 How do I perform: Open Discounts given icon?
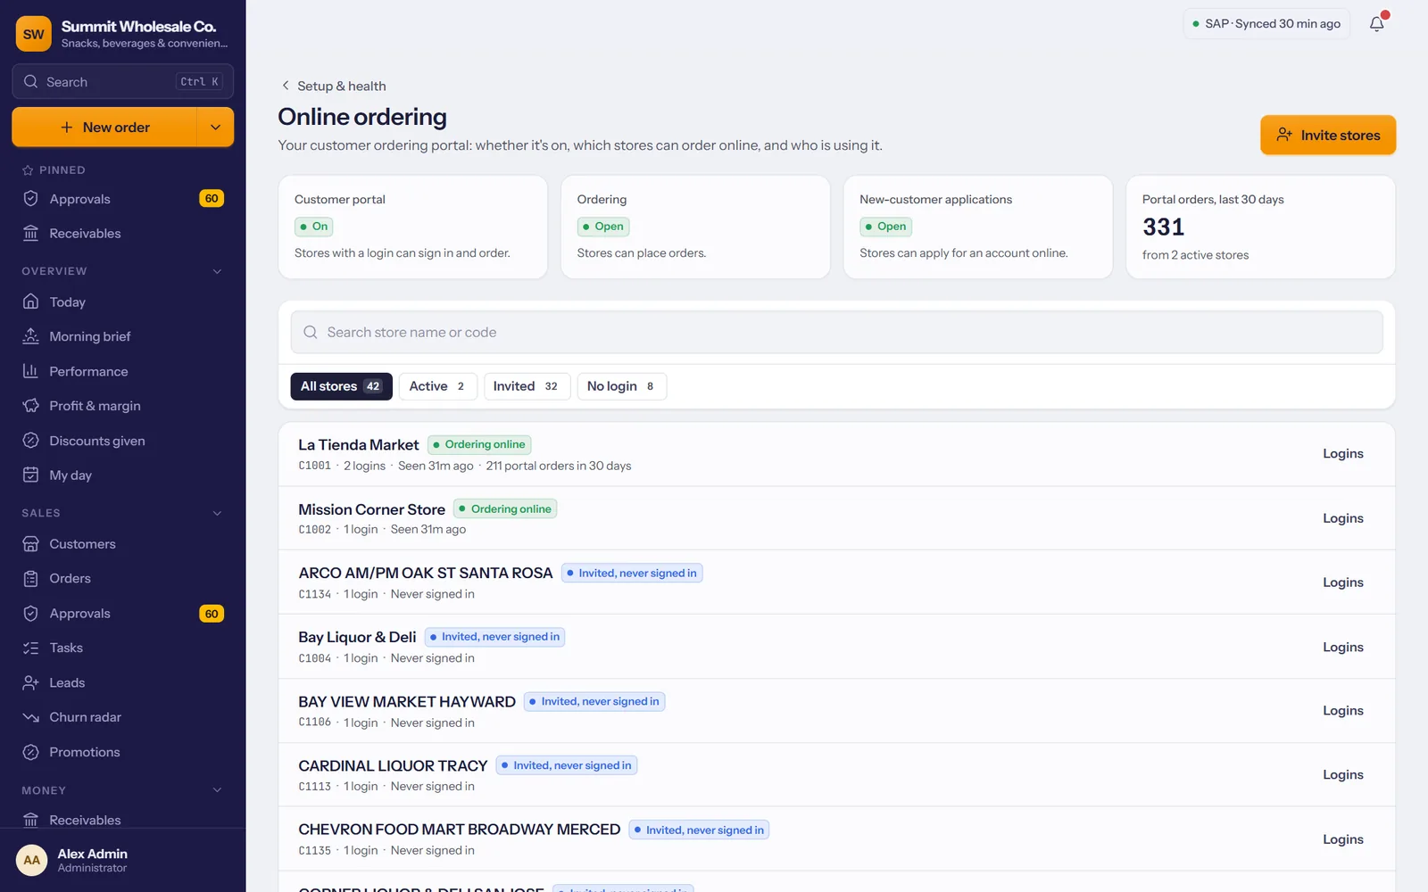[x=30, y=441]
